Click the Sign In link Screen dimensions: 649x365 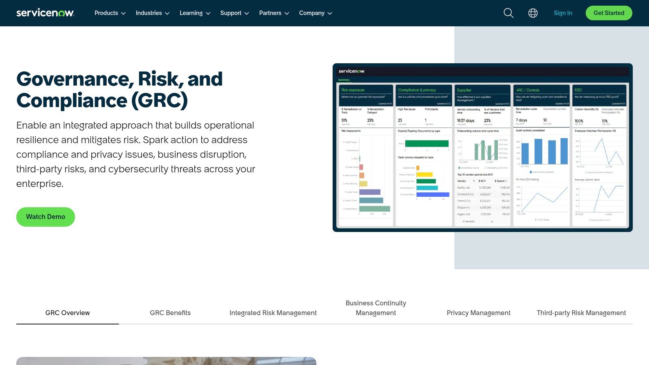click(x=563, y=13)
